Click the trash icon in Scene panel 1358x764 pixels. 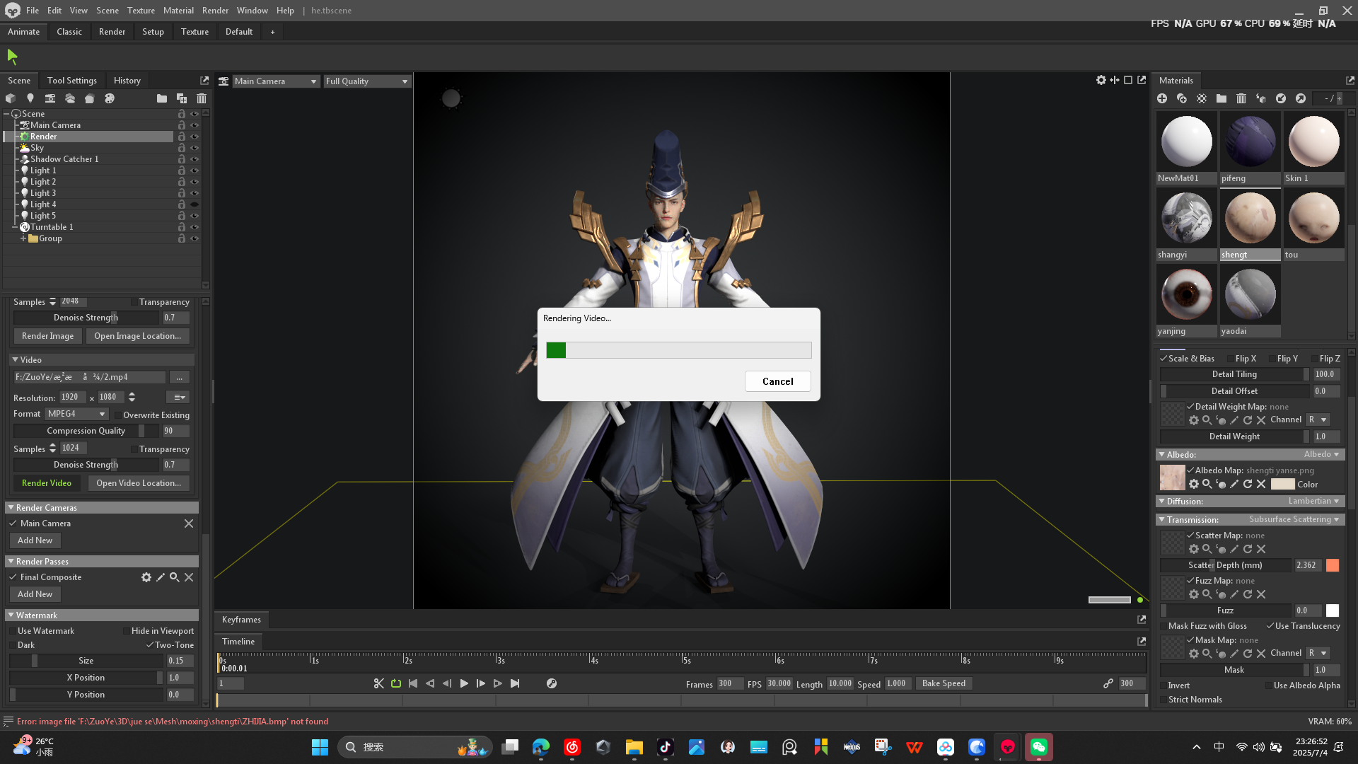pos(202,98)
